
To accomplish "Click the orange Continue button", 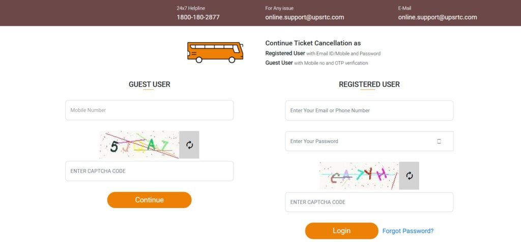I will tap(149, 200).
